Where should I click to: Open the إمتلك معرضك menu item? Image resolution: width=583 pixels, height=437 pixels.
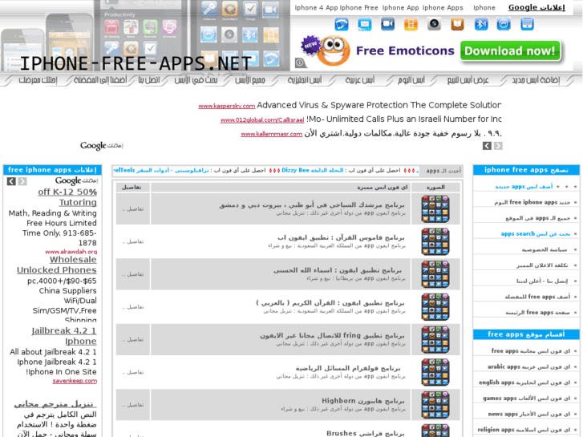pos(38,80)
